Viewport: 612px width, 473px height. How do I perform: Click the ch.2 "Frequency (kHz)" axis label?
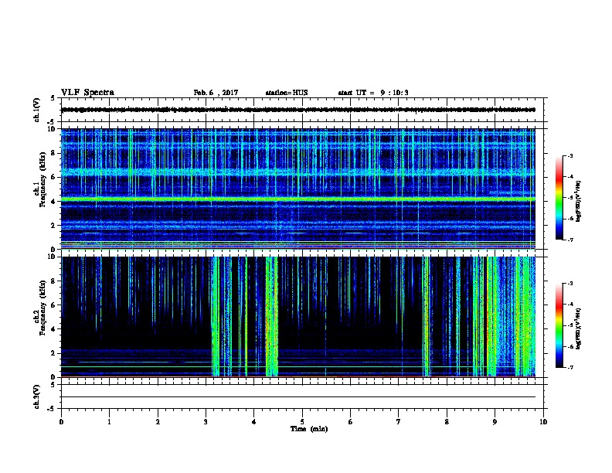pyautogui.click(x=42, y=307)
